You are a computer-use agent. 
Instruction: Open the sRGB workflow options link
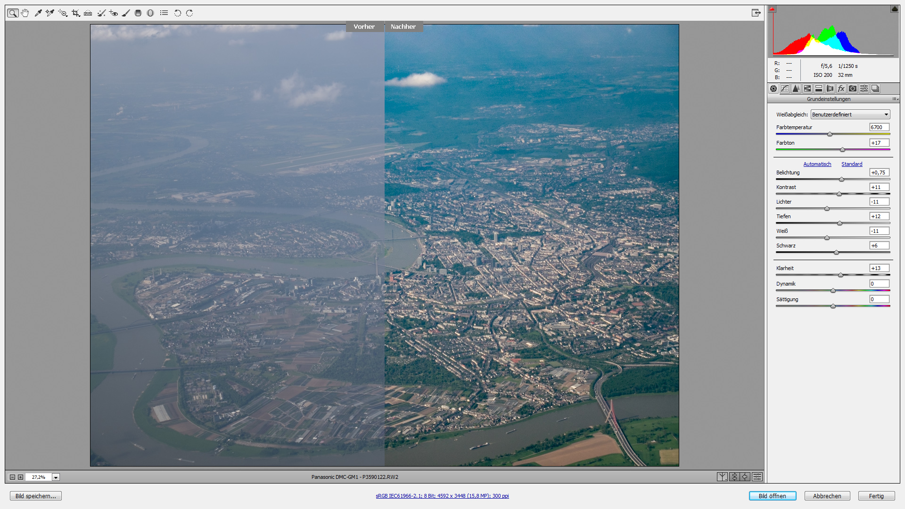[x=442, y=496]
